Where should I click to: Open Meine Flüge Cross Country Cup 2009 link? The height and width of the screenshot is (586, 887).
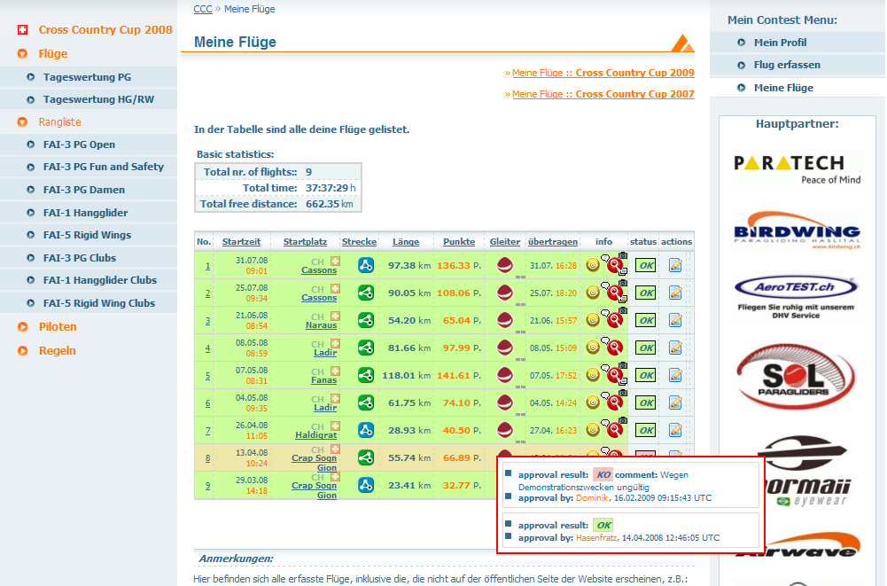[603, 73]
